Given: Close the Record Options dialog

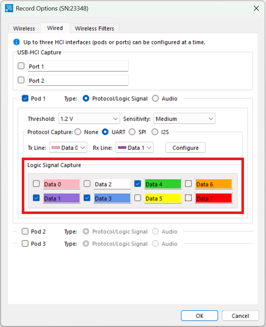Looking at the screenshot, I should pos(257,8).
